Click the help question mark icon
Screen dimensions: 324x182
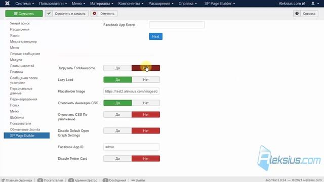(297, 14)
